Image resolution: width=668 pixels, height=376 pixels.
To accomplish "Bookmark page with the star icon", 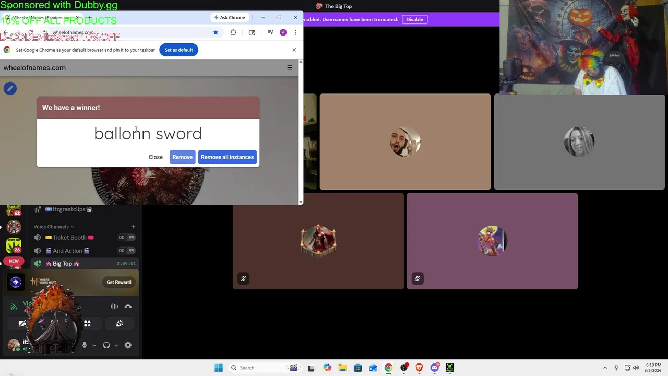I will 216,32.
